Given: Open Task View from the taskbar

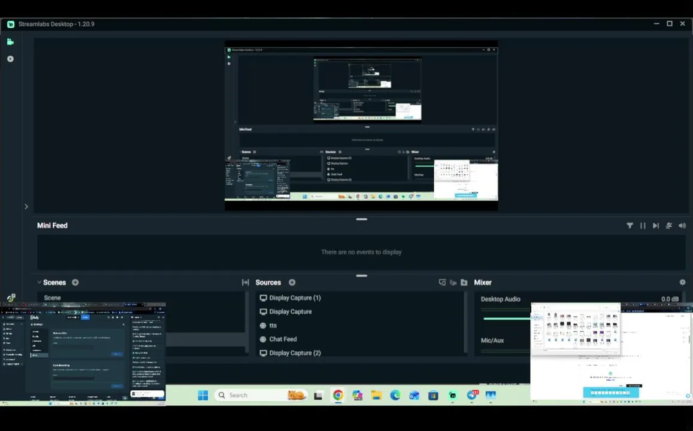Looking at the screenshot, I should click(x=318, y=395).
